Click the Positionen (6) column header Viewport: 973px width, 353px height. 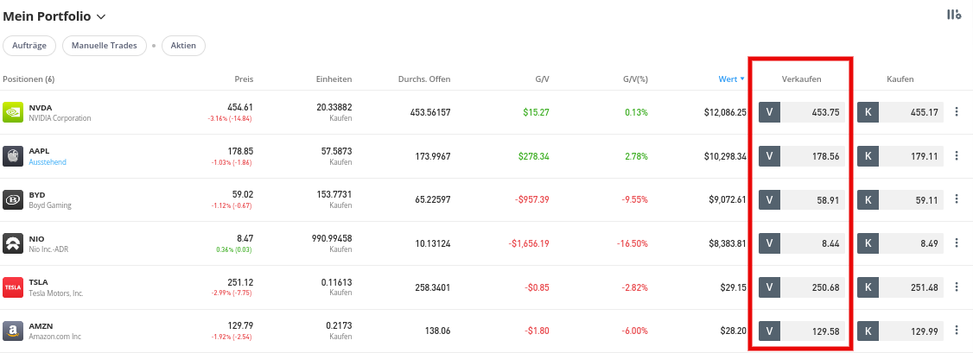point(29,79)
